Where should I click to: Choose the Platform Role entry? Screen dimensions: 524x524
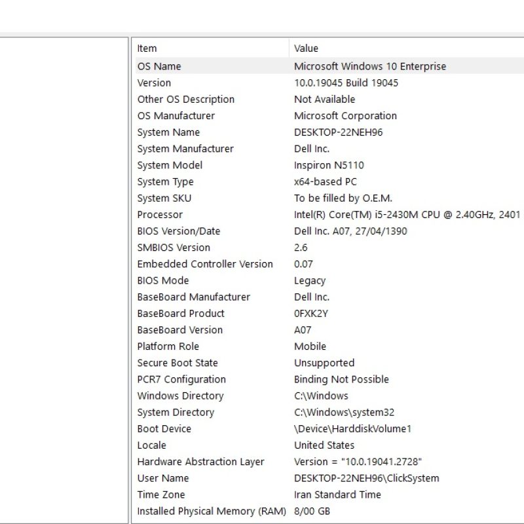click(168, 346)
